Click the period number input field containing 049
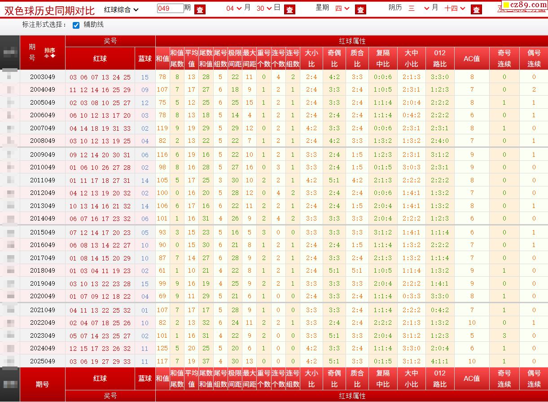Viewport: 548px width, 402px height. [x=170, y=9]
